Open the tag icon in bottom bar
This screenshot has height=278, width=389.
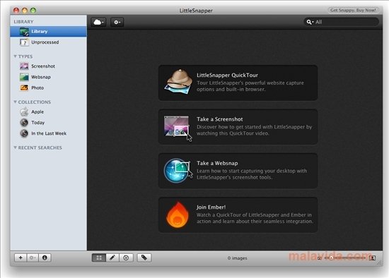[144, 258]
